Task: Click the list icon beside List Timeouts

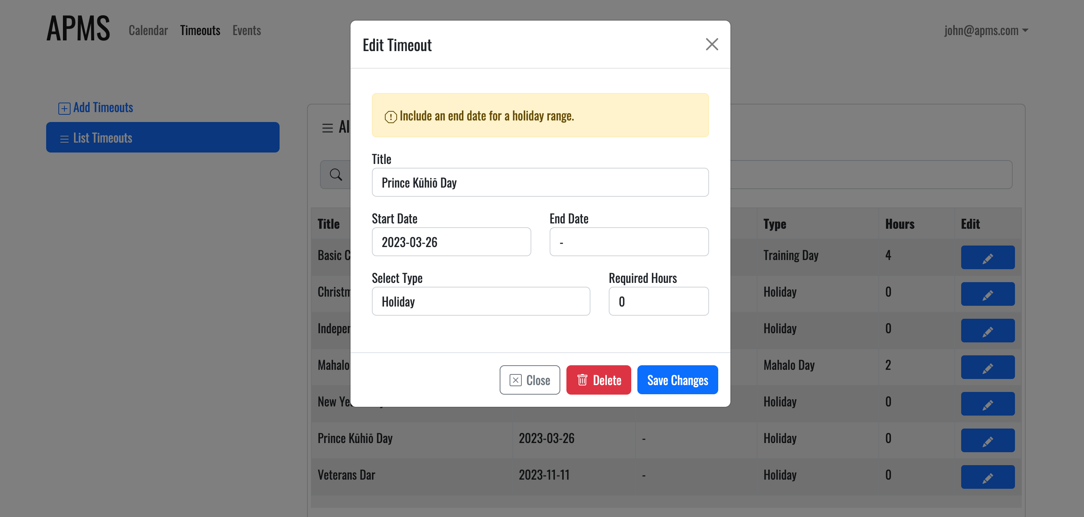Action: (64, 139)
